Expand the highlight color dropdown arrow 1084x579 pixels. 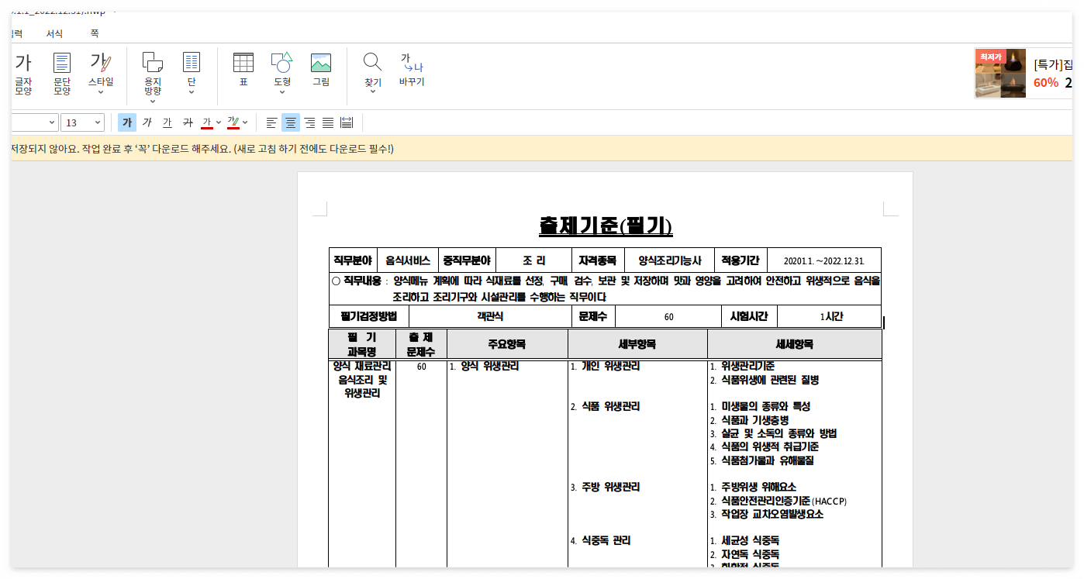(x=245, y=122)
